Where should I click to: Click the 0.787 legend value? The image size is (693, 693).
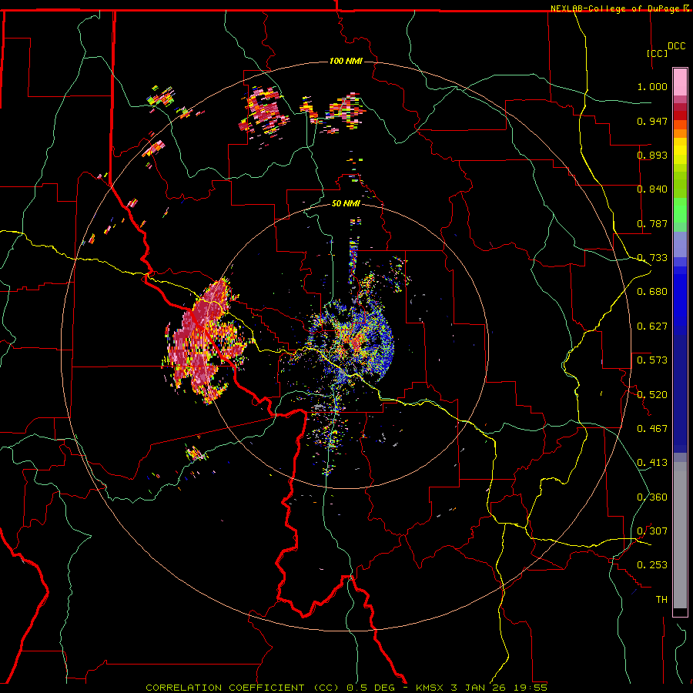point(652,223)
